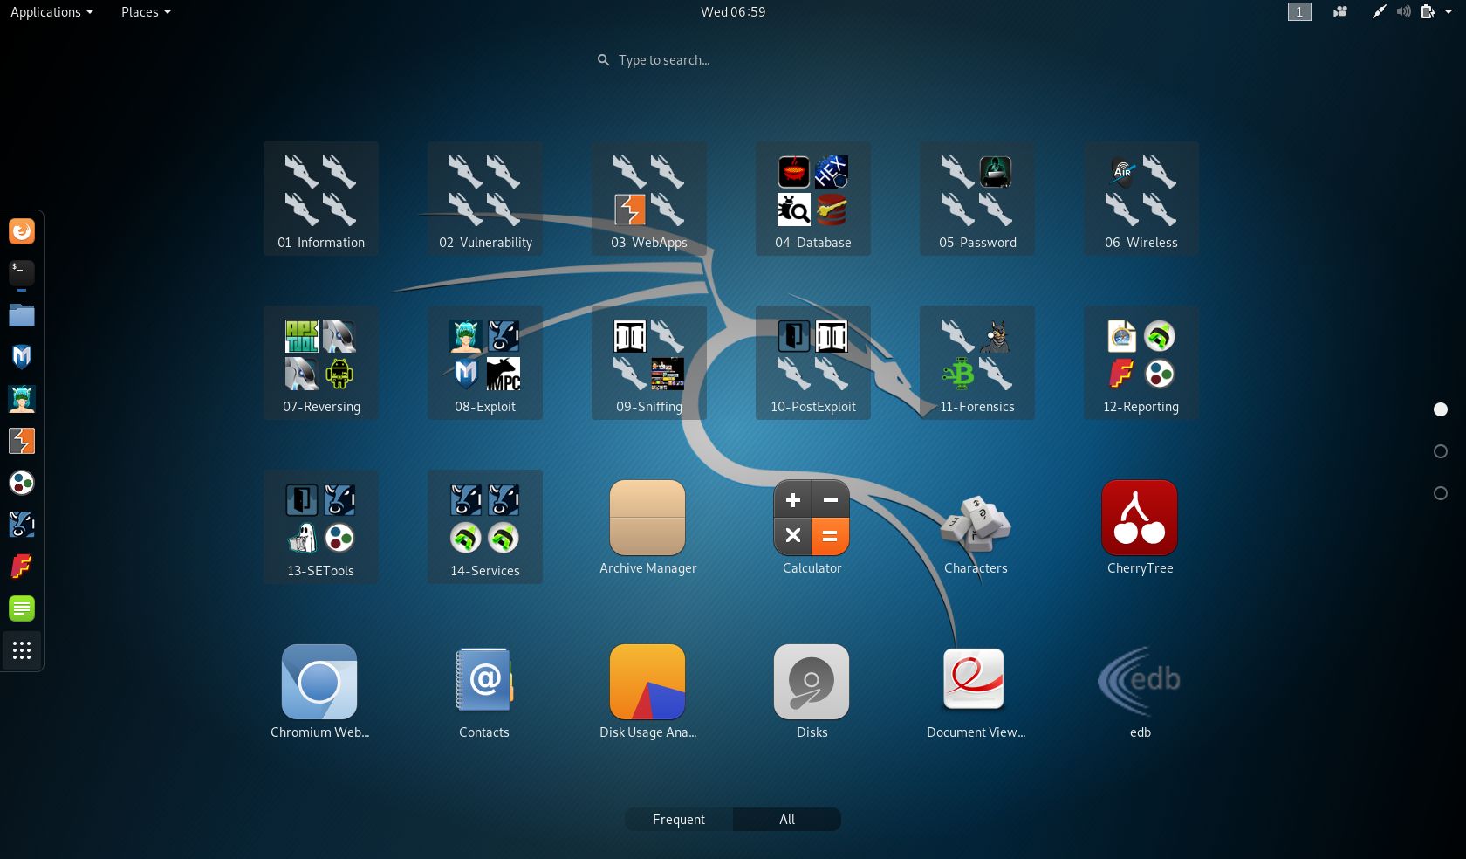Open the 05-Password folder
Image resolution: width=1466 pixels, height=859 pixels.
[x=977, y=199]
